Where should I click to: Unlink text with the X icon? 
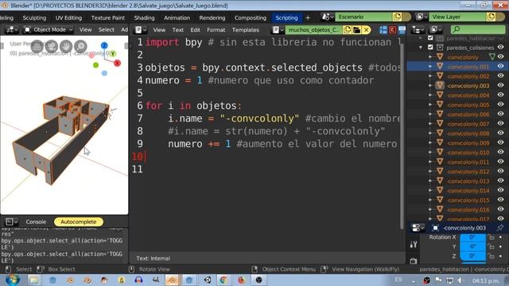click(366, 30)
